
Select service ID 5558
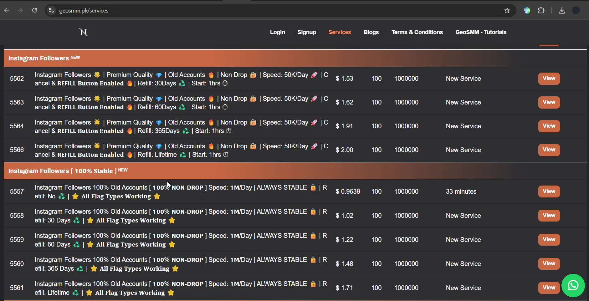click(x=17, y=216)
